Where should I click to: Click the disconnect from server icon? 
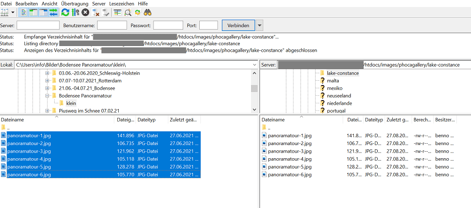pos(95,12)
